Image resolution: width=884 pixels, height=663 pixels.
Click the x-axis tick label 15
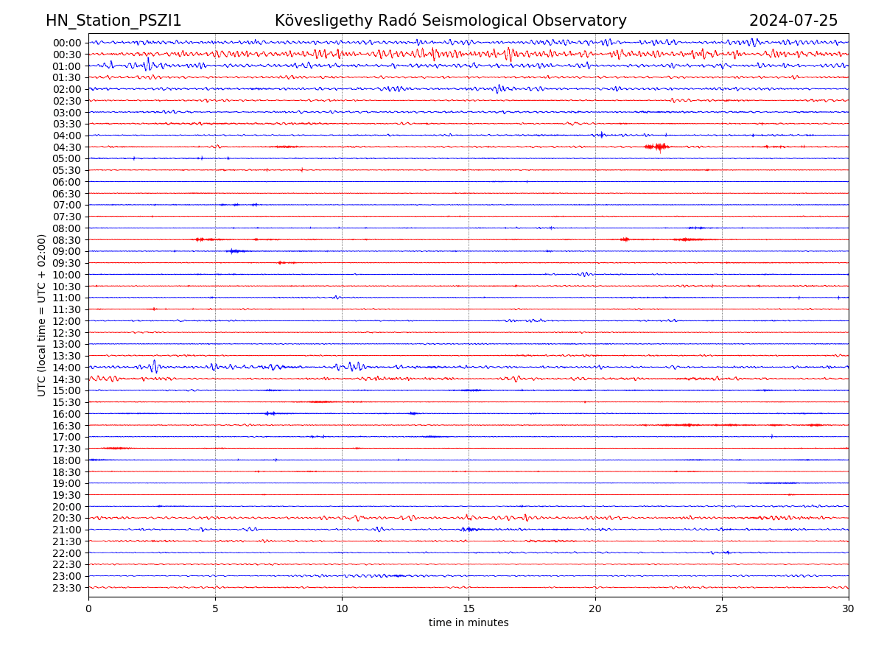(x=469, y=609)
